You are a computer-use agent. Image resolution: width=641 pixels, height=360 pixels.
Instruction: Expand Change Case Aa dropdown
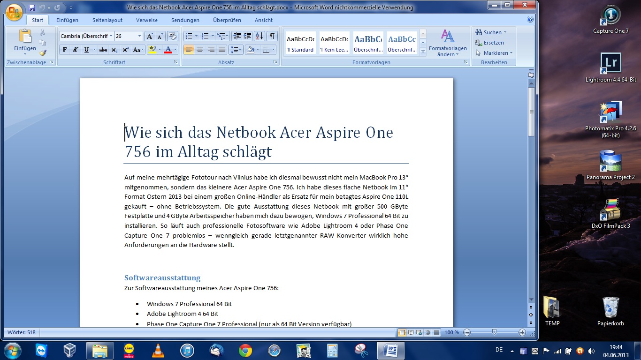point(143,50)
